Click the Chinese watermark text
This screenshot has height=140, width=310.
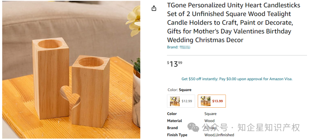coord(251,127)
